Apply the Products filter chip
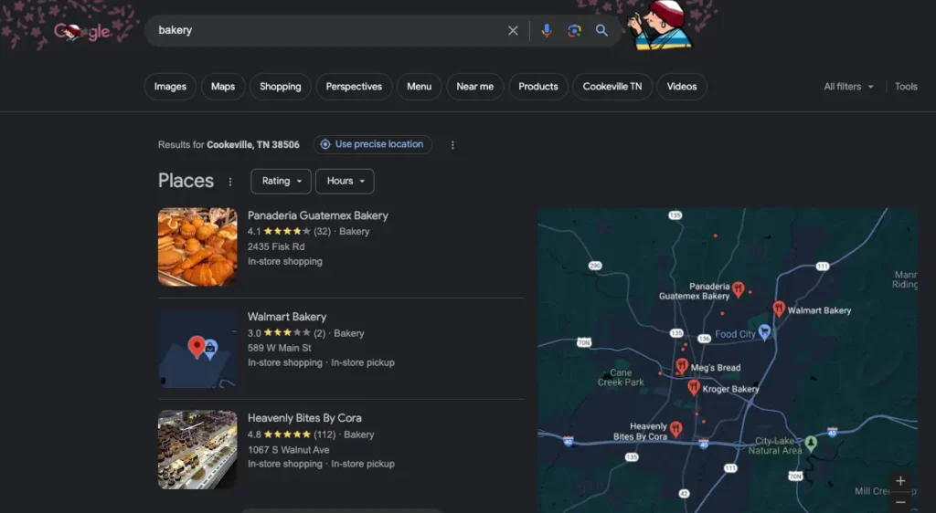Screen dimensions: 936x513 537,87
